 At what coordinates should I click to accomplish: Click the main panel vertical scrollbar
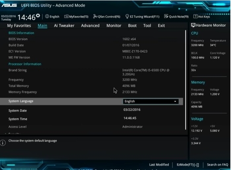click(185, 80)
